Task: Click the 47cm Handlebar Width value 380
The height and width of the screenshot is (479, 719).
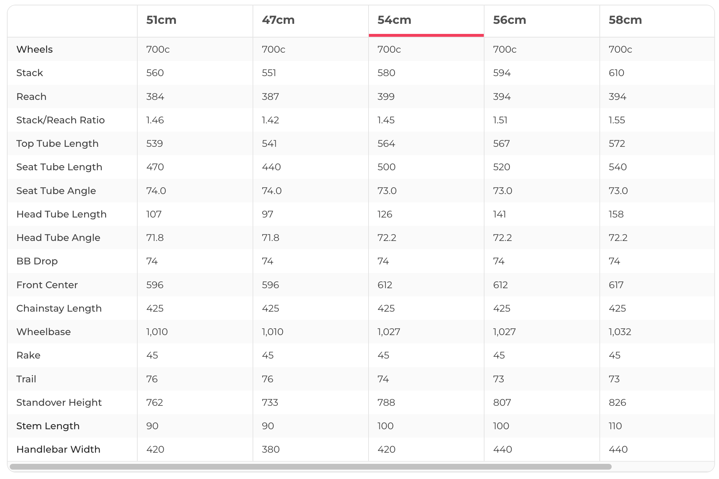Action: (x=271, y=449)
